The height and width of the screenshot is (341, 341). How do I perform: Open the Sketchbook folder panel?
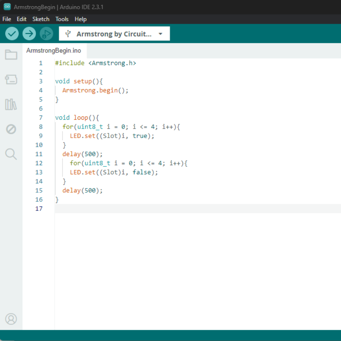point(11,54)
